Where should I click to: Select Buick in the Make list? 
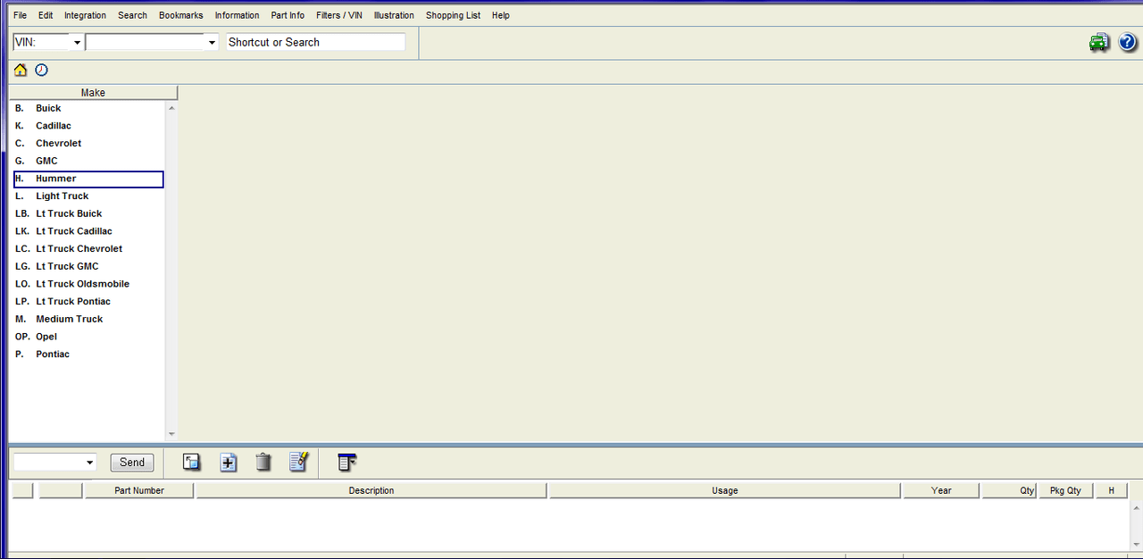(88, 108)
